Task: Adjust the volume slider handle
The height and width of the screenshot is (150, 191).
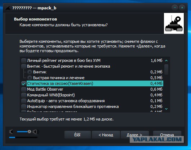Action: (x=29, y=132)
